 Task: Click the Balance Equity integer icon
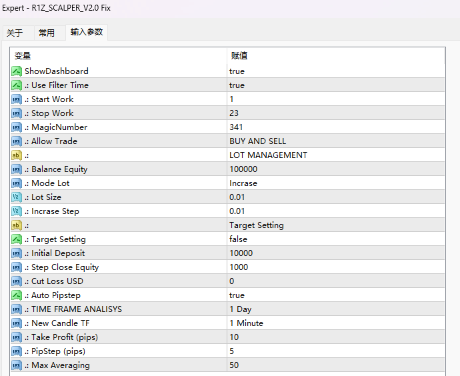(17, 169)
